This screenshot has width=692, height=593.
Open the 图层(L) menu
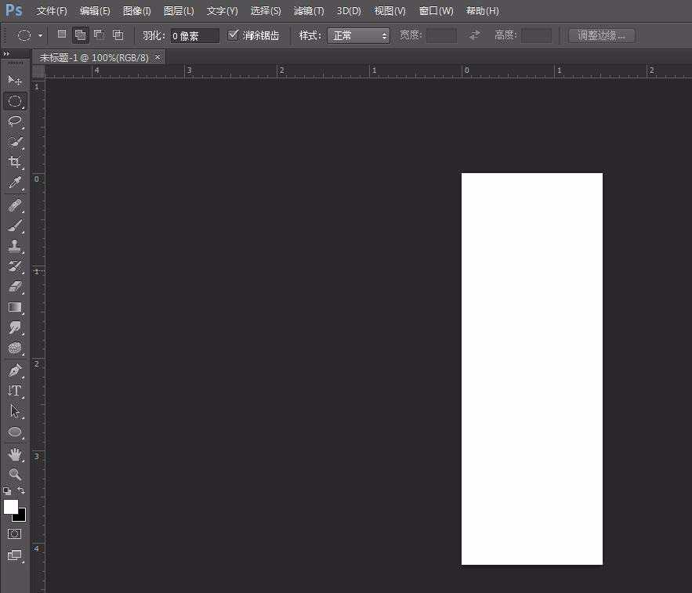click(x=179, y=11)
